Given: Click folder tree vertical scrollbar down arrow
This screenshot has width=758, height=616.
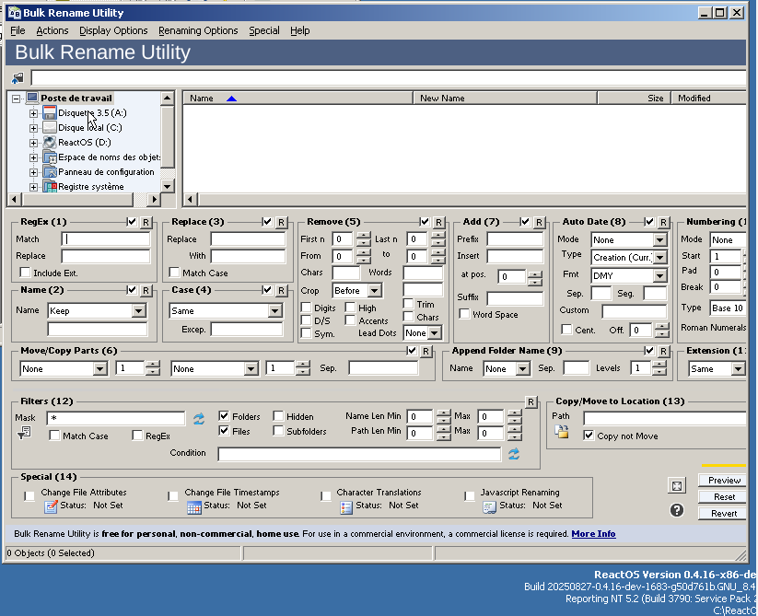Looking at the screenshot, I should (x=168, y=186).
